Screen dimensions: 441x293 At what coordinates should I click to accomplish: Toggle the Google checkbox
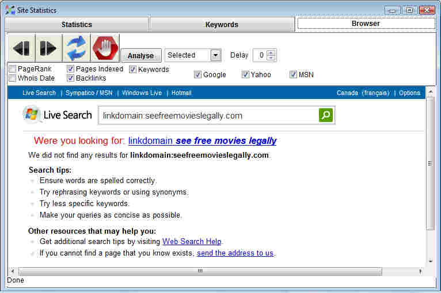(197, 75)
